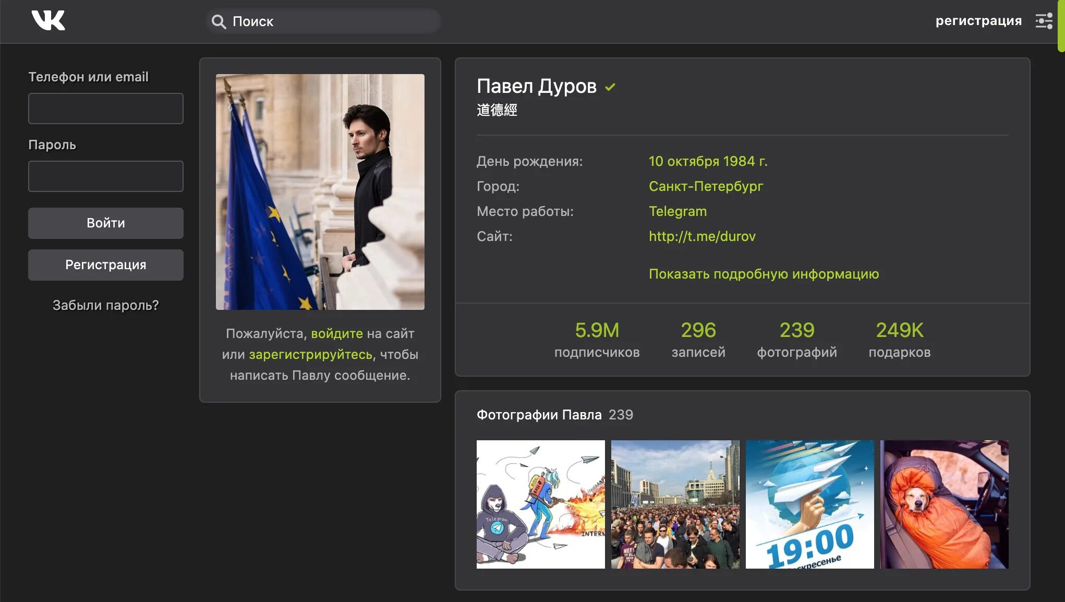
Task: Click the birthday 10 октября 1984 г. link
Action: [708, 161]
